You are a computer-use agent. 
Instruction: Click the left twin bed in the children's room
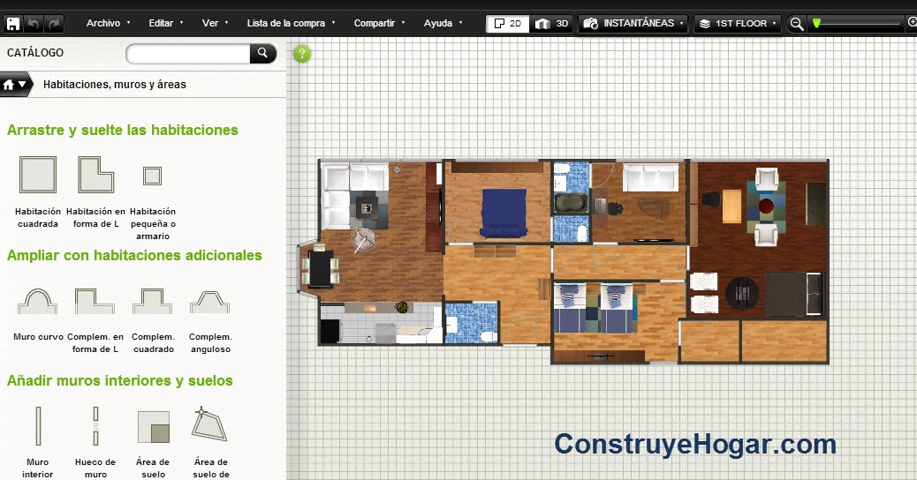point(570,308)
